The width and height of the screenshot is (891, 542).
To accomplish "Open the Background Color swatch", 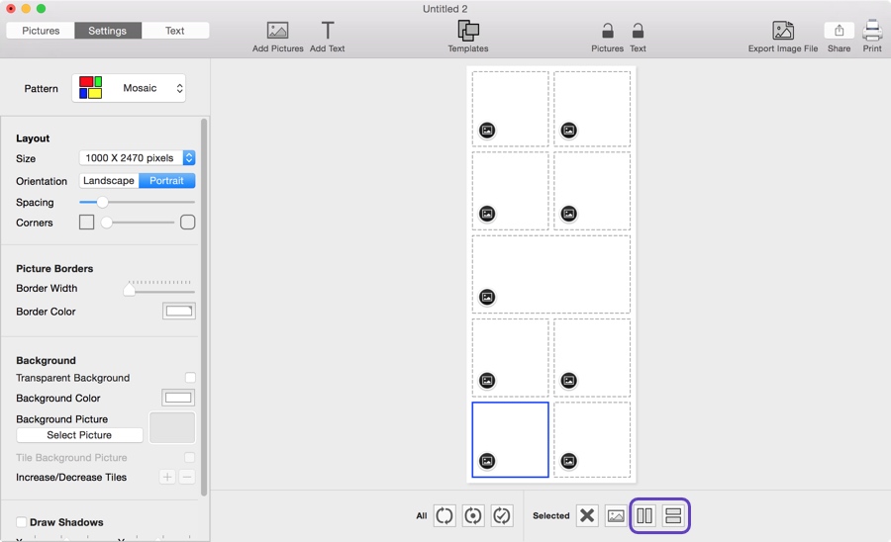I will pos(178,398).
